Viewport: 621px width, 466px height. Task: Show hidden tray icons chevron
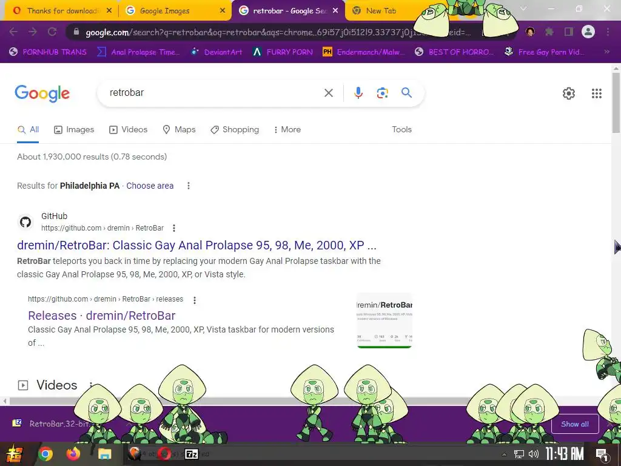[x=504, y=454]
